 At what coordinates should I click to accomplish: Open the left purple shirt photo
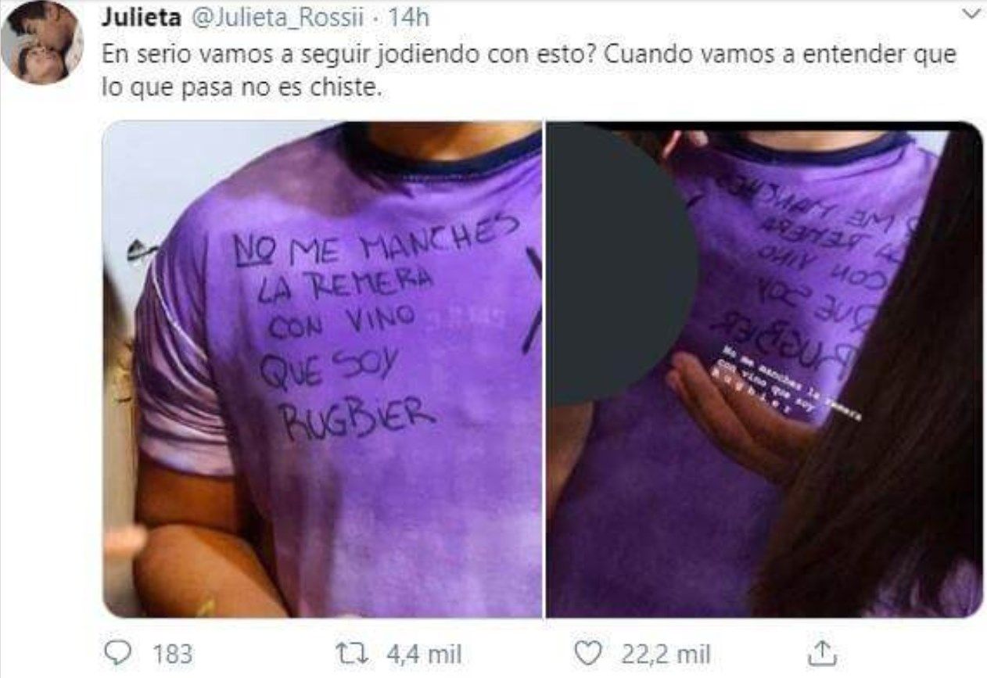[323, 369]
